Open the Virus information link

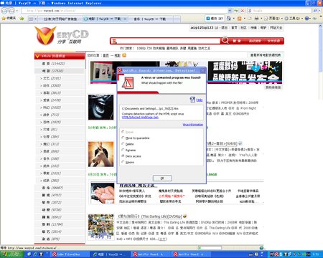193,125
